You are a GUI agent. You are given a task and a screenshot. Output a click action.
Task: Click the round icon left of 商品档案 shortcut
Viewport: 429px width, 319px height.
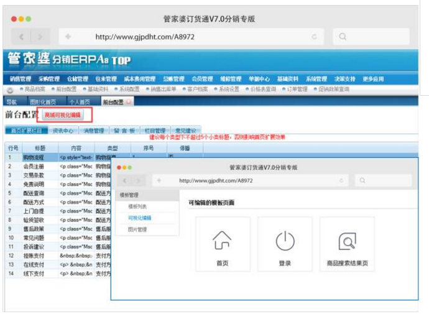pos(10,90)
